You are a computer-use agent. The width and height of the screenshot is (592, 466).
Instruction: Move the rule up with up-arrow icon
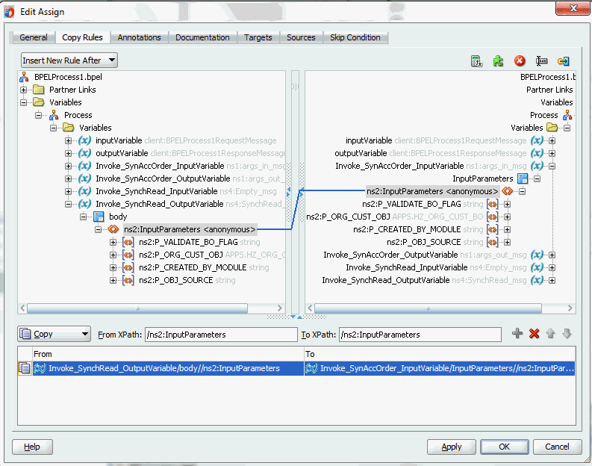point(550,334)
